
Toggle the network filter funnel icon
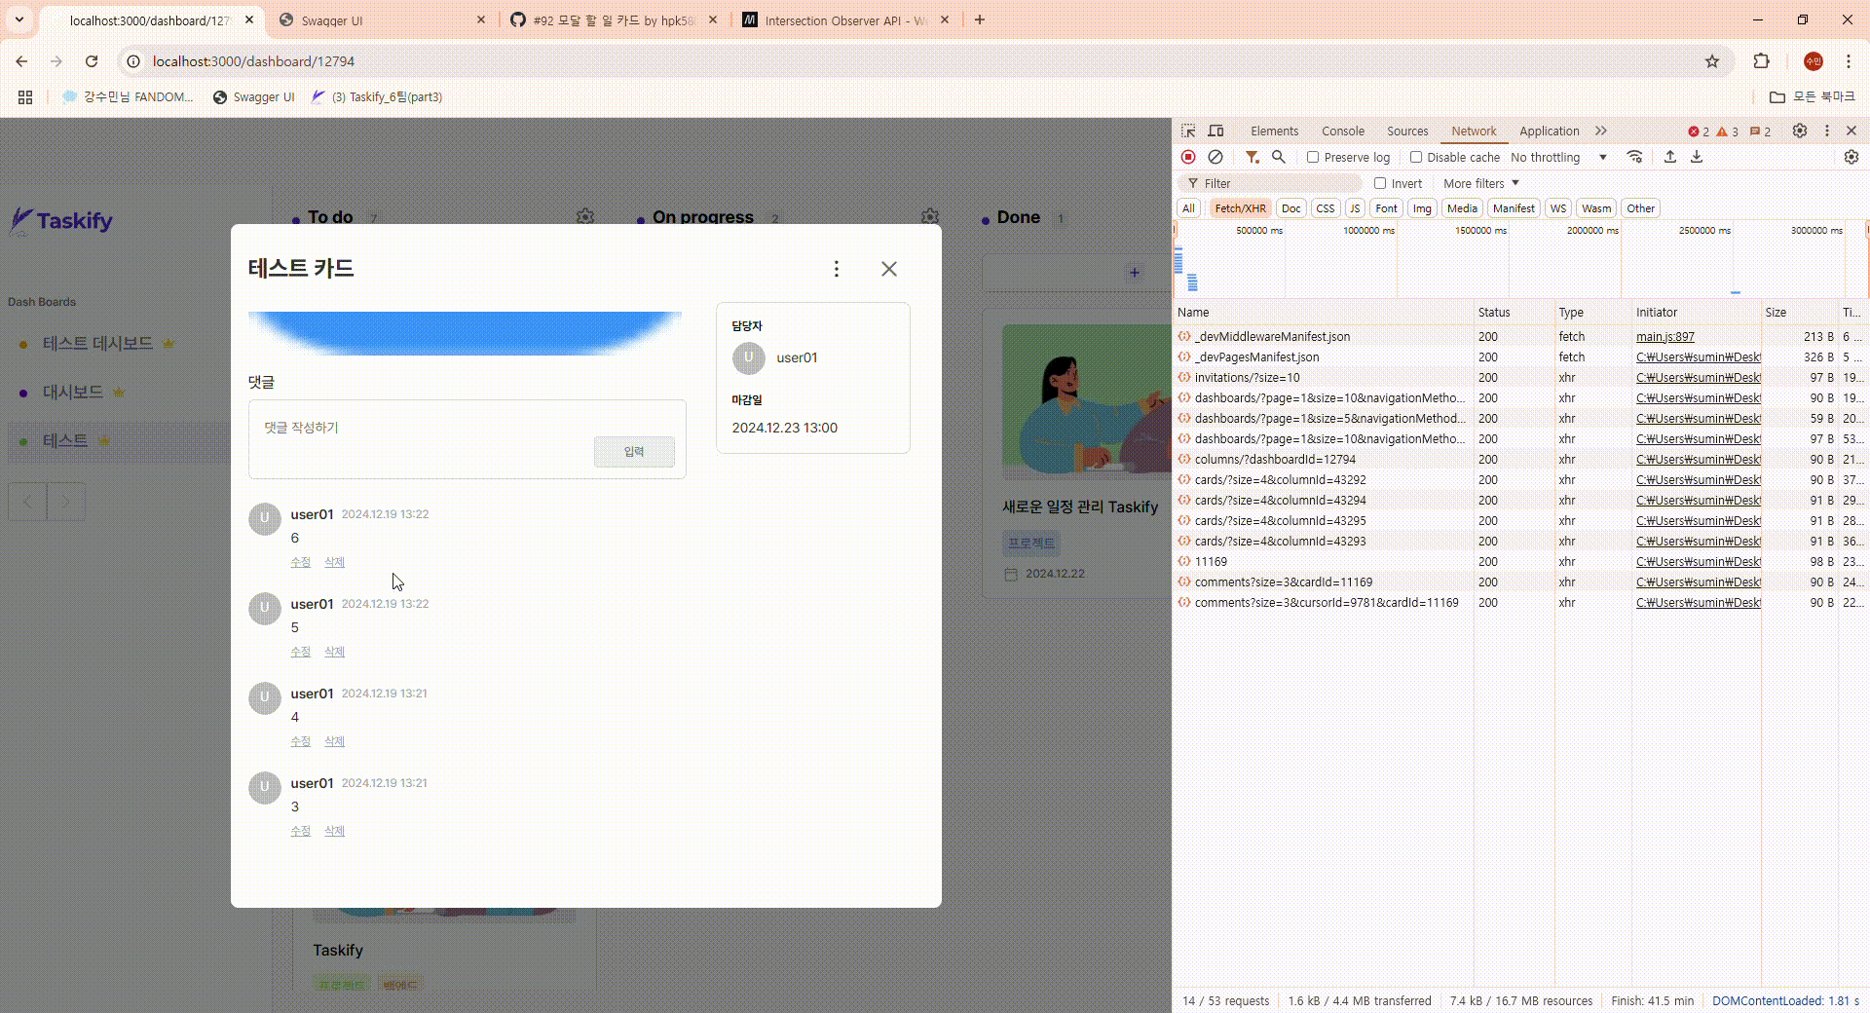tap(1252, 157)
